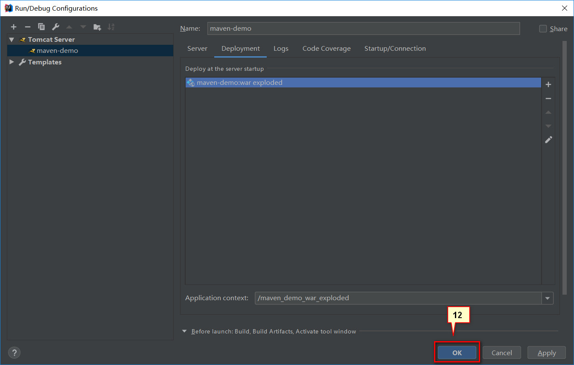Screen dimensions: 574x365
Task: Click the Tomcat Server cat icon
Action: pos(23,40)
